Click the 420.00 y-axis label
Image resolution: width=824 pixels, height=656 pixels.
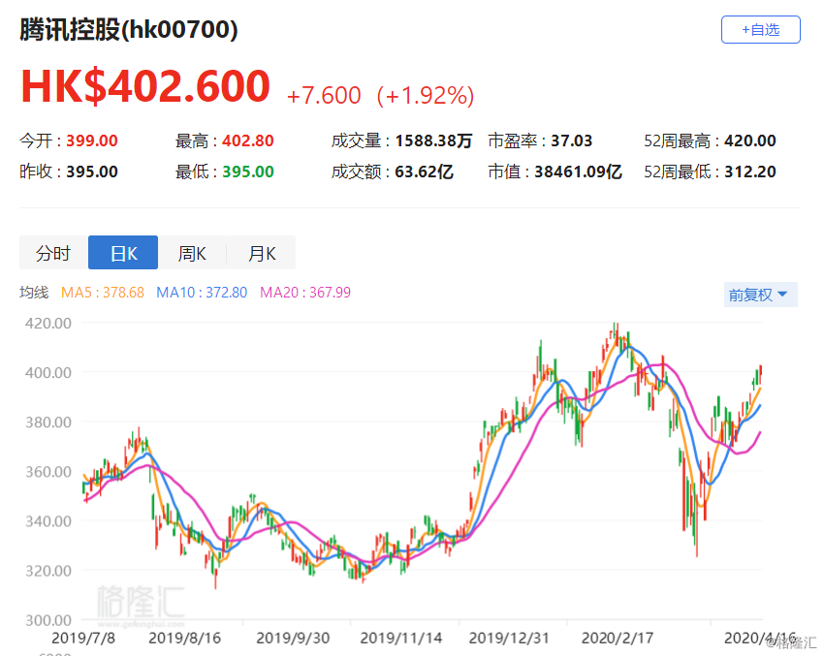pyautogui.click(x=48, y=323)
